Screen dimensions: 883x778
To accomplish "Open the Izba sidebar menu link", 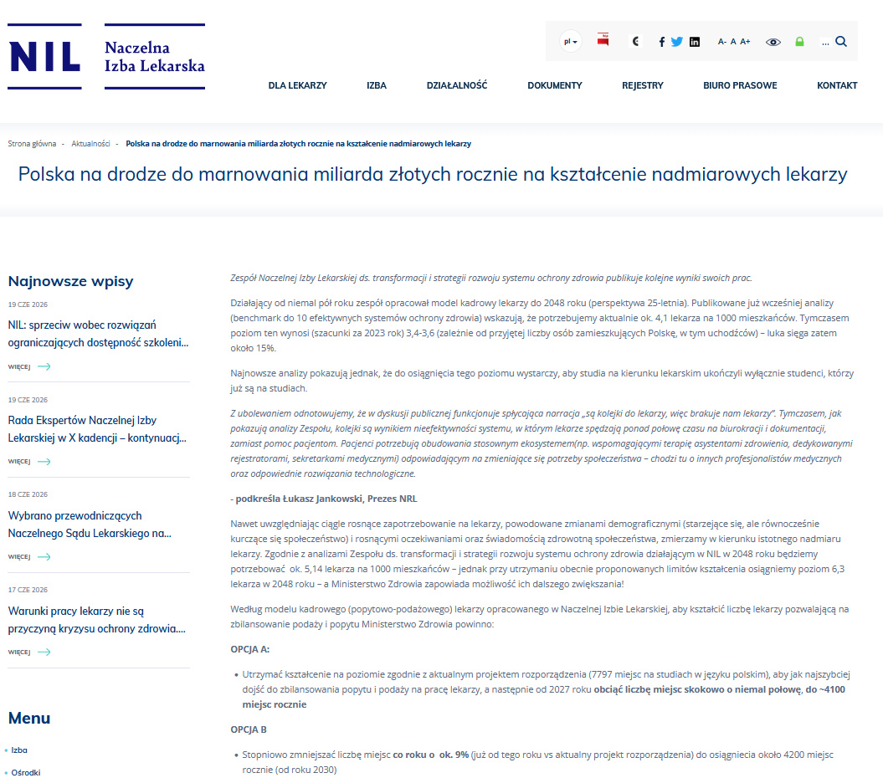I will (x=19, y=750).
